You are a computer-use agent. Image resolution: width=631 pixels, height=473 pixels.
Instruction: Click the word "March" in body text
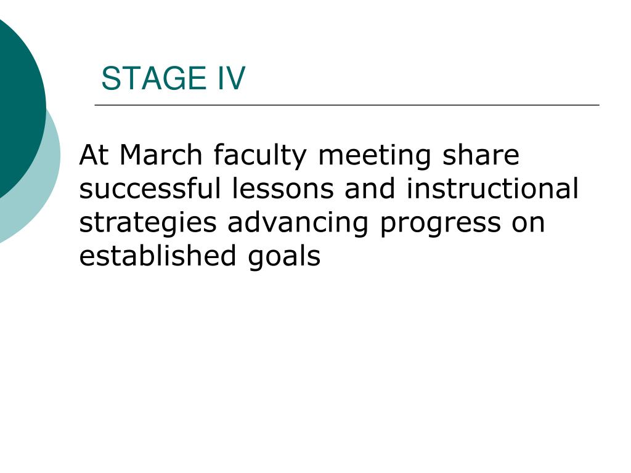pos(161,155)
